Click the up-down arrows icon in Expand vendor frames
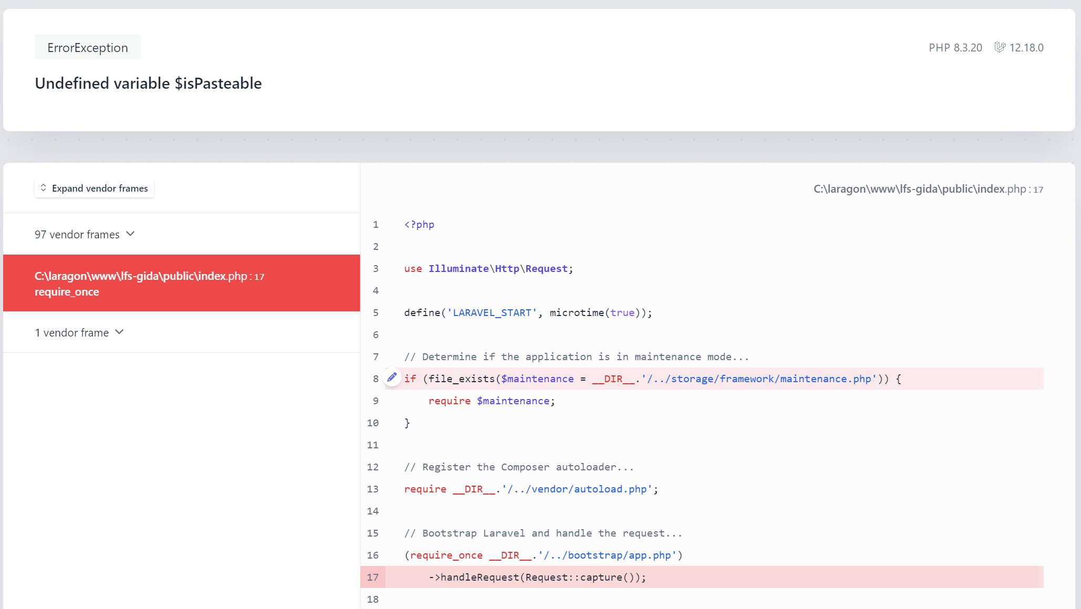The image size is (1081, 609). [x=44, y=188]
